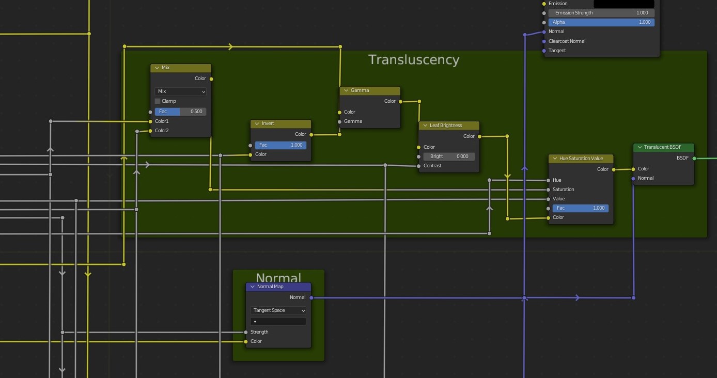This screenshot has width=717, height=378.
Task: Enable the Clamp checkbox in Mix node
Action: (x=158, y=101)
